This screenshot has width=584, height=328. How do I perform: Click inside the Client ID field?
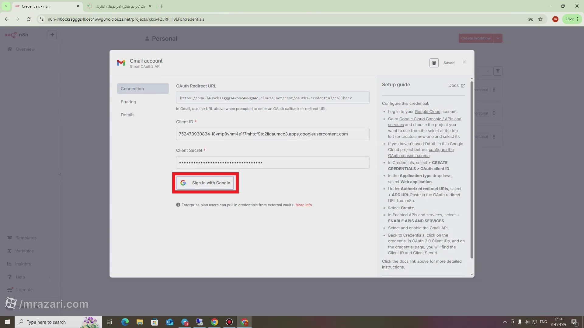coord(273,134)
